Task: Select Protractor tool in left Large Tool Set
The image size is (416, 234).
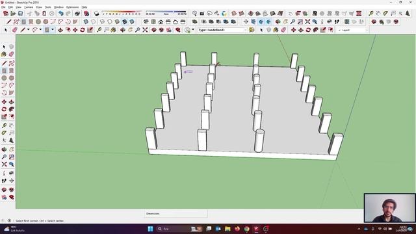Action: coord(4,133)
